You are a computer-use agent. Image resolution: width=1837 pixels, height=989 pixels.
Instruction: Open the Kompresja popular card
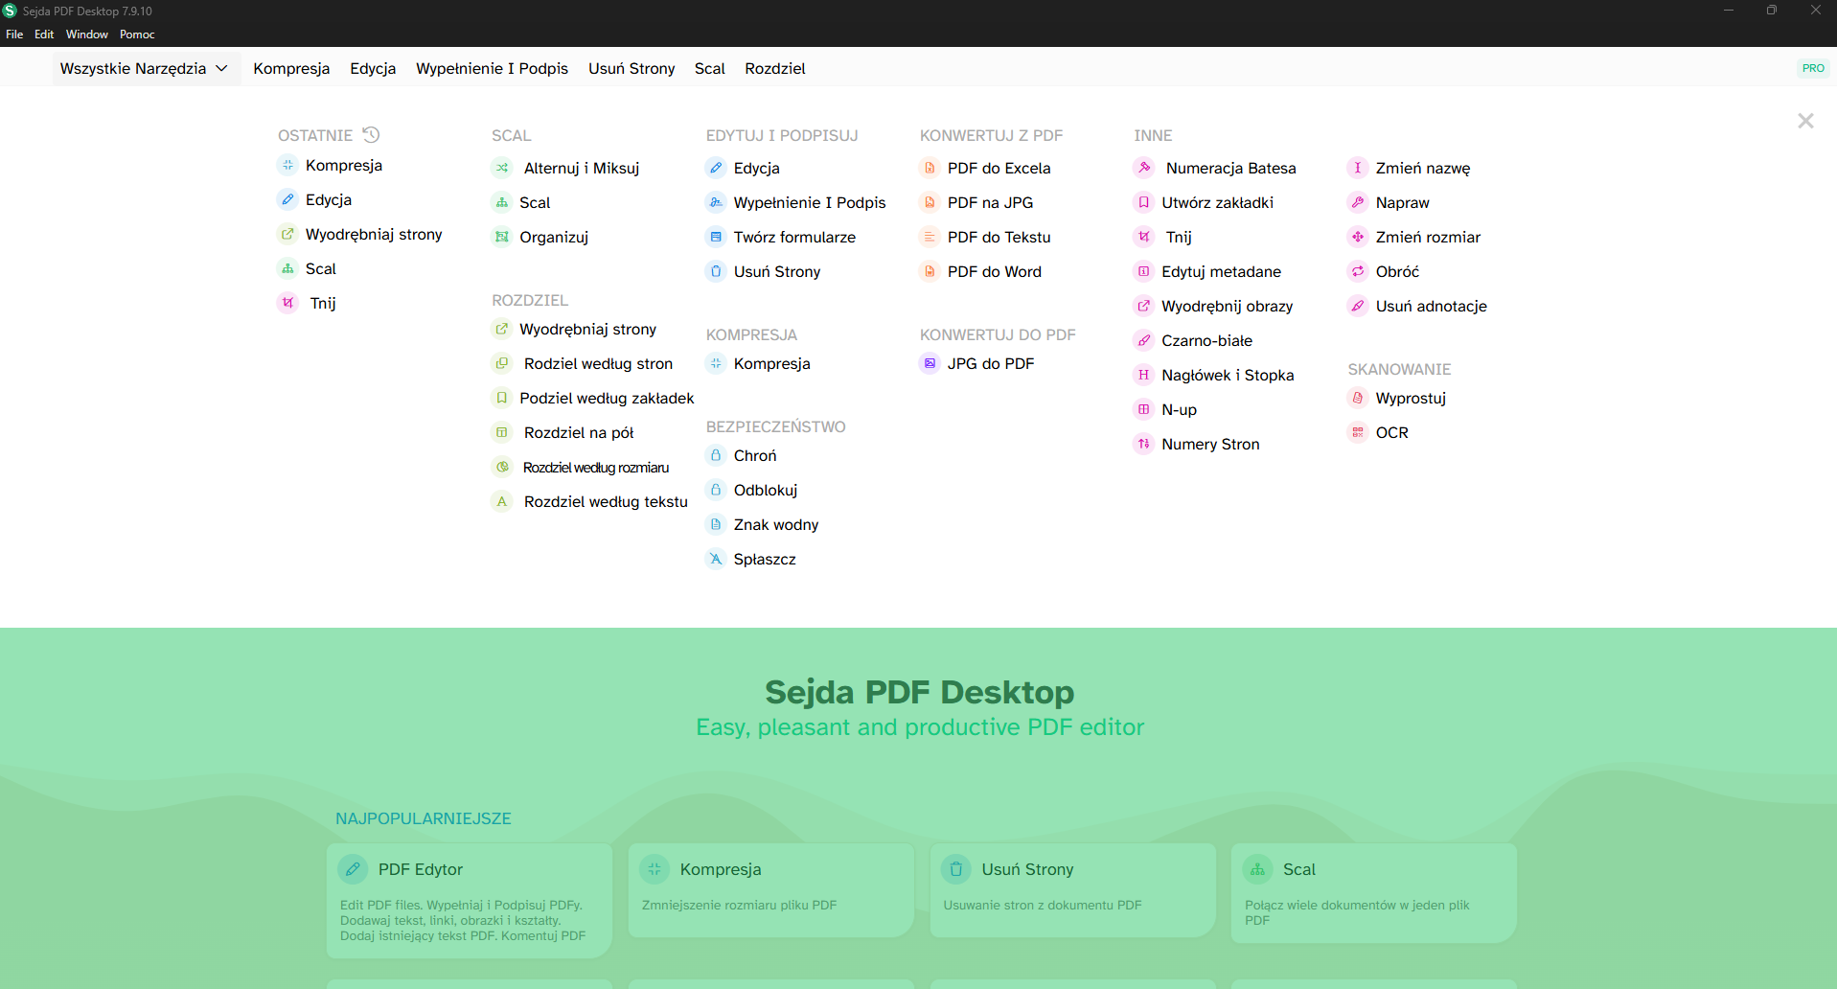click(771, 889)
